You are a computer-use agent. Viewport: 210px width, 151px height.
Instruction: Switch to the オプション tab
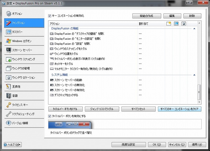tap(24, 14)
